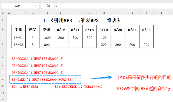Select column L header

tap(162, 13)
